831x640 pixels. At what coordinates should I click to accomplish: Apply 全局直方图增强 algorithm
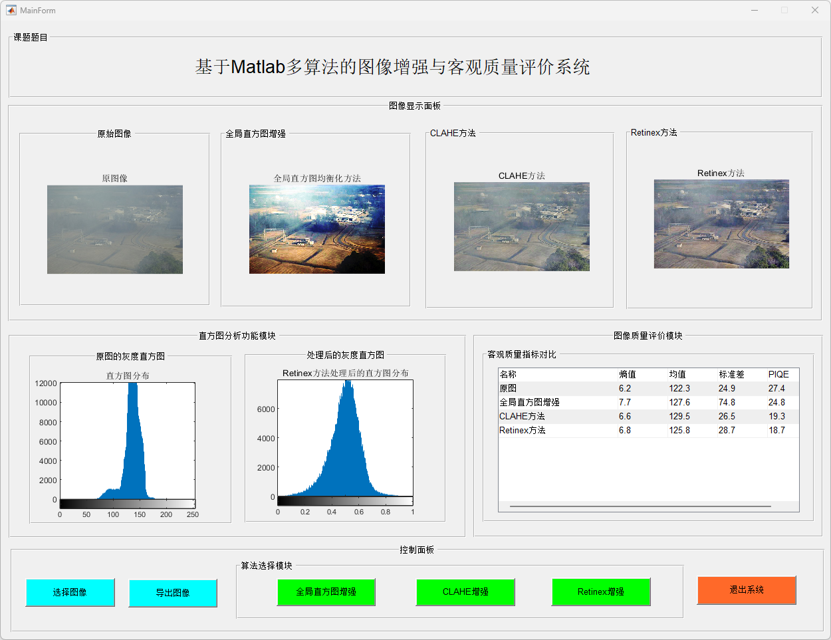pos(326,591)
